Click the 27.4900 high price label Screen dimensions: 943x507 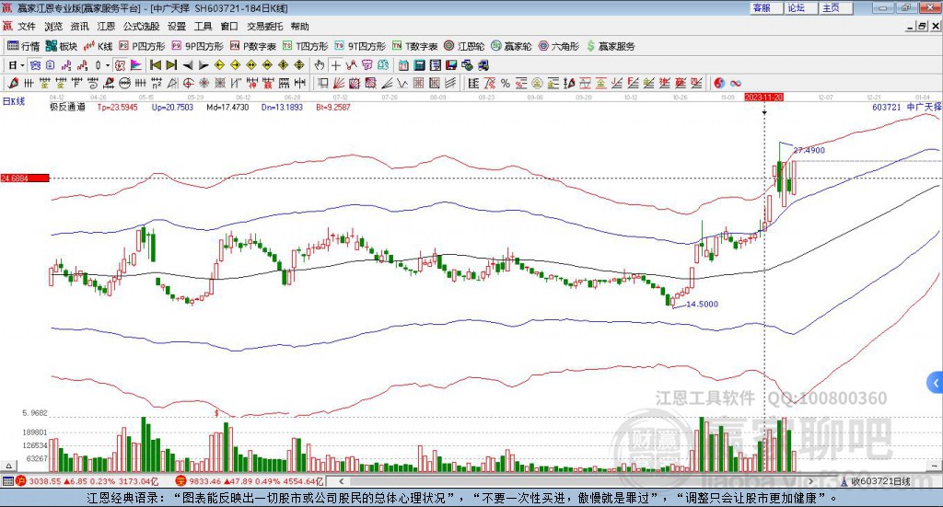809,150
